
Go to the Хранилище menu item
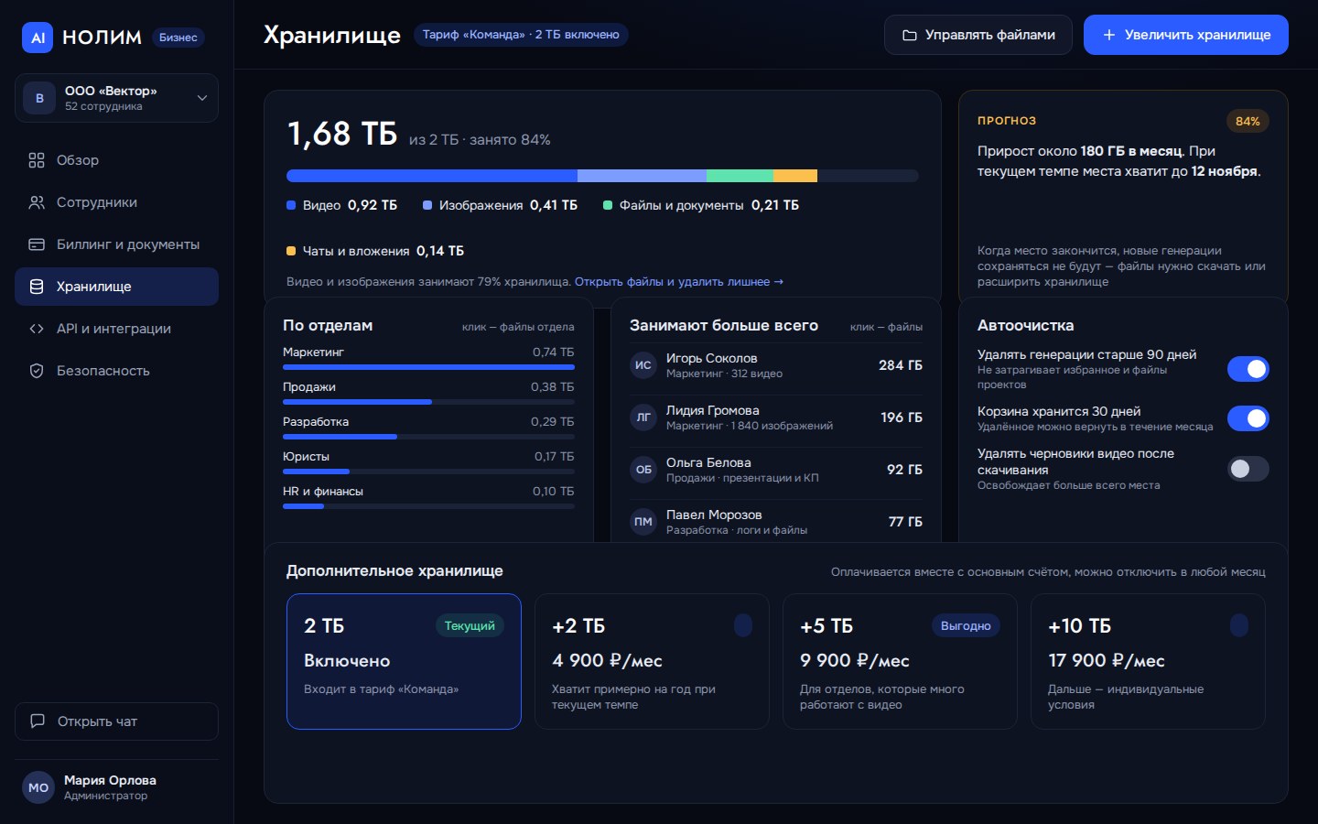tap(116, 287)
